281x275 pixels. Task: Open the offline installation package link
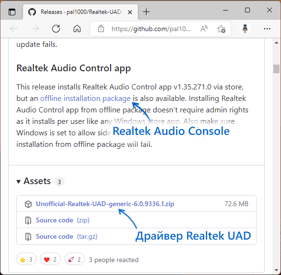pyautogui.click(x=85, y=99)
